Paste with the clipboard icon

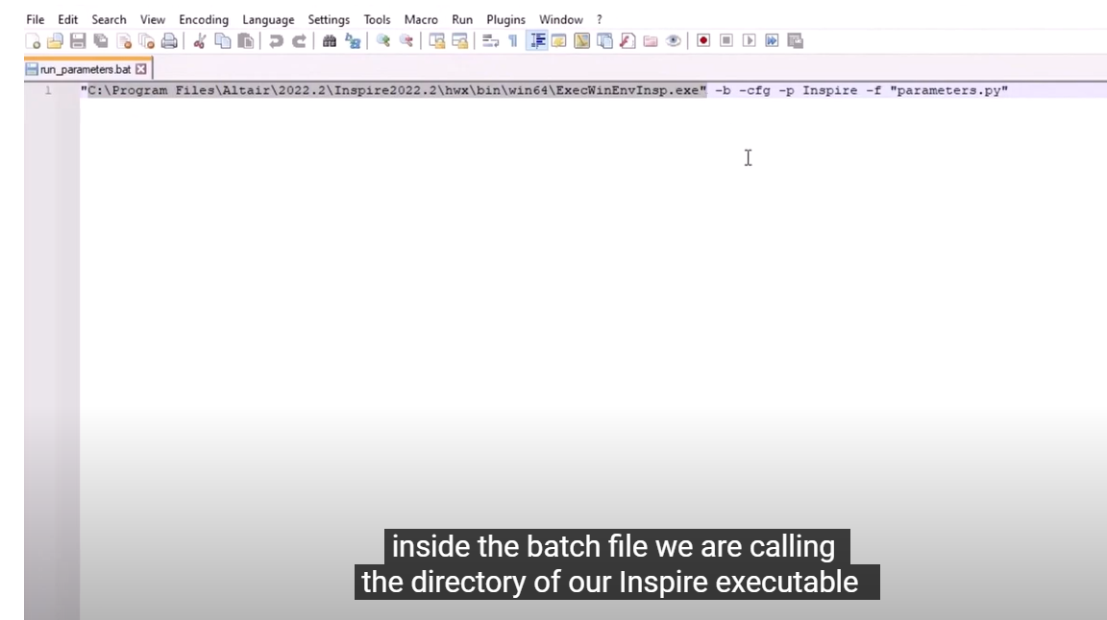point(246,41)
